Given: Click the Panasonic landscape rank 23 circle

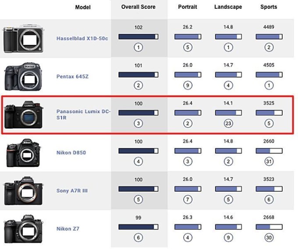Looking at the screenshot, I should coord(228,123).
